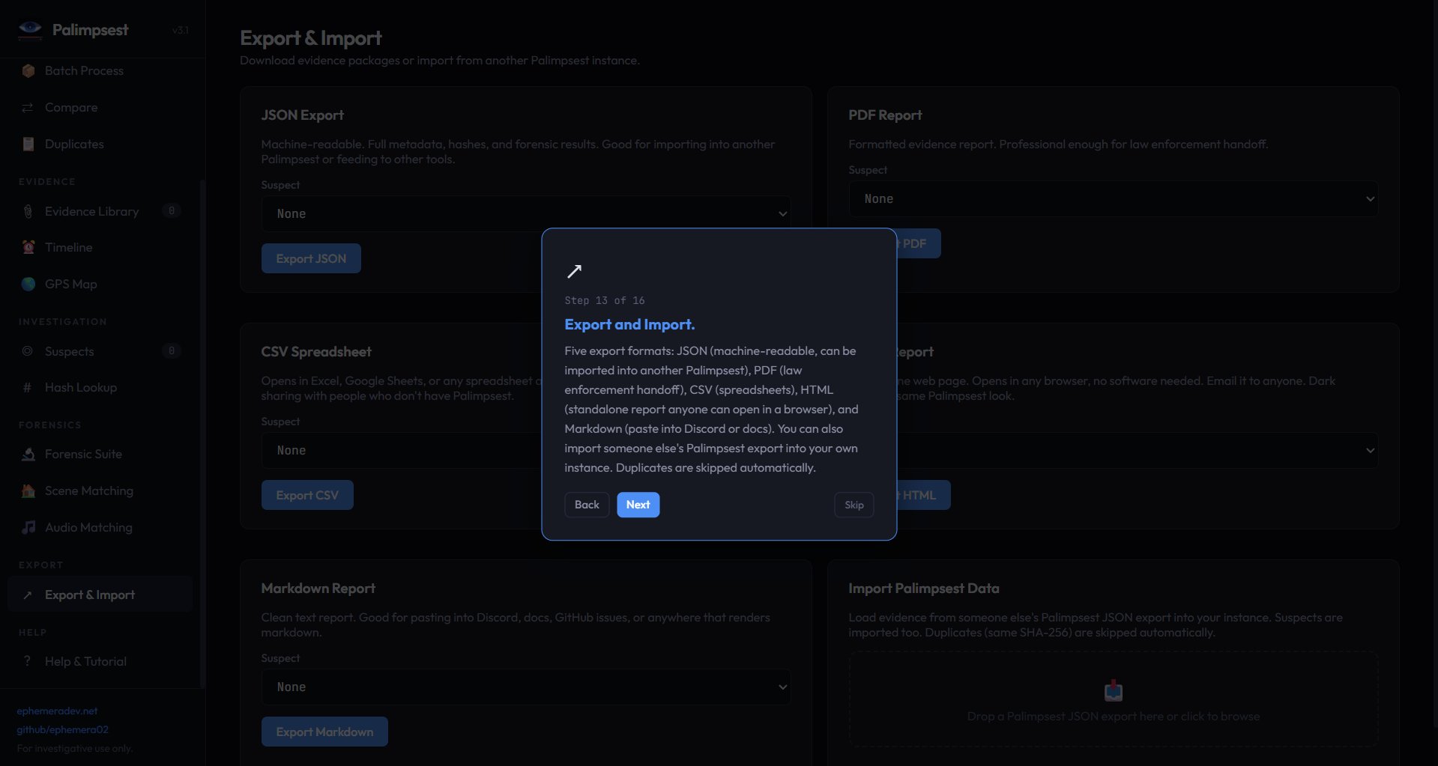Click the Duplicates clipboard icon
The image size is (1438, 766).
point(28,145)
